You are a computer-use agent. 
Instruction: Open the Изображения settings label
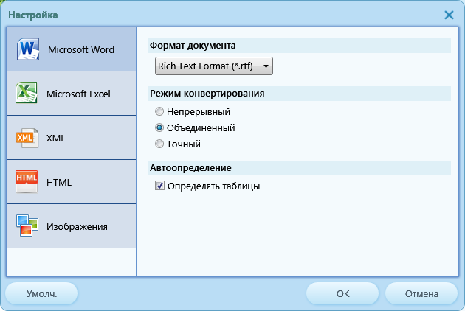point(77,226)
